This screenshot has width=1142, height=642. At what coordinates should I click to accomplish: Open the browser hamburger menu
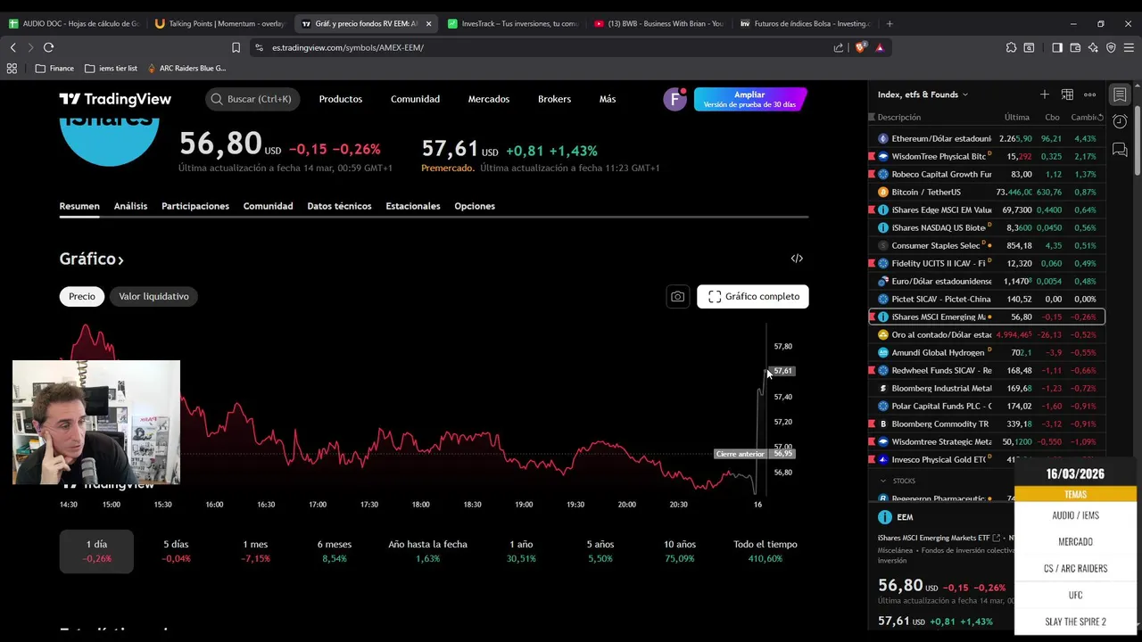click(x=1130, y=47)
